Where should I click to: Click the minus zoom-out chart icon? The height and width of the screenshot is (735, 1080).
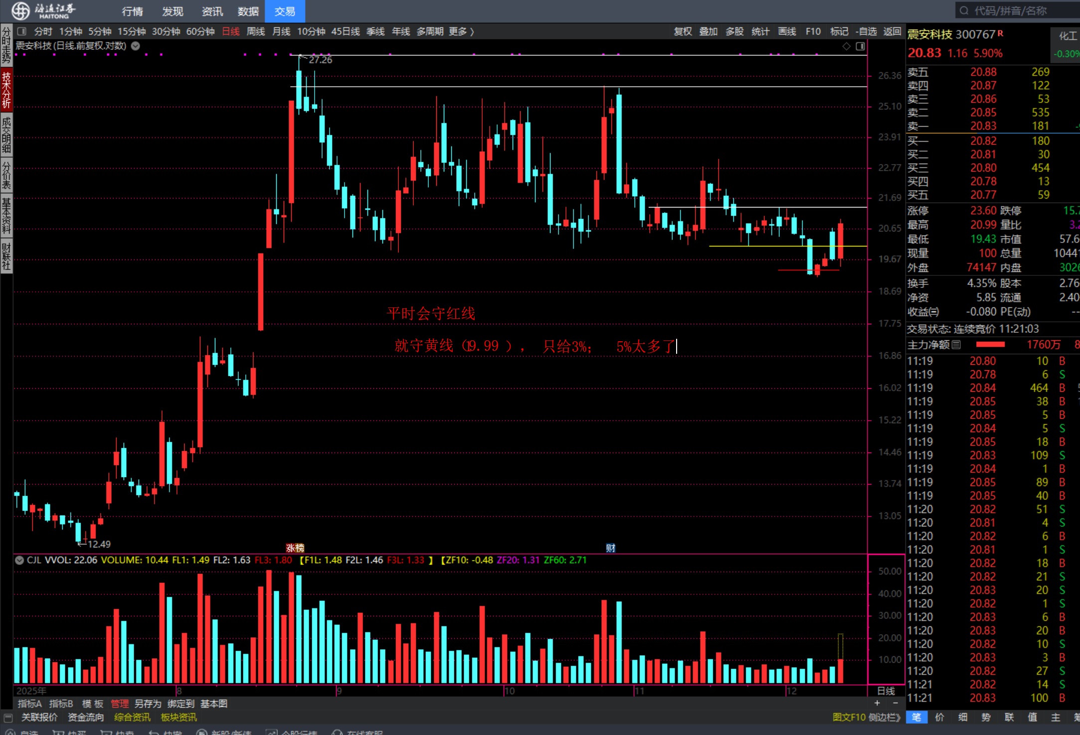[895, 703]
